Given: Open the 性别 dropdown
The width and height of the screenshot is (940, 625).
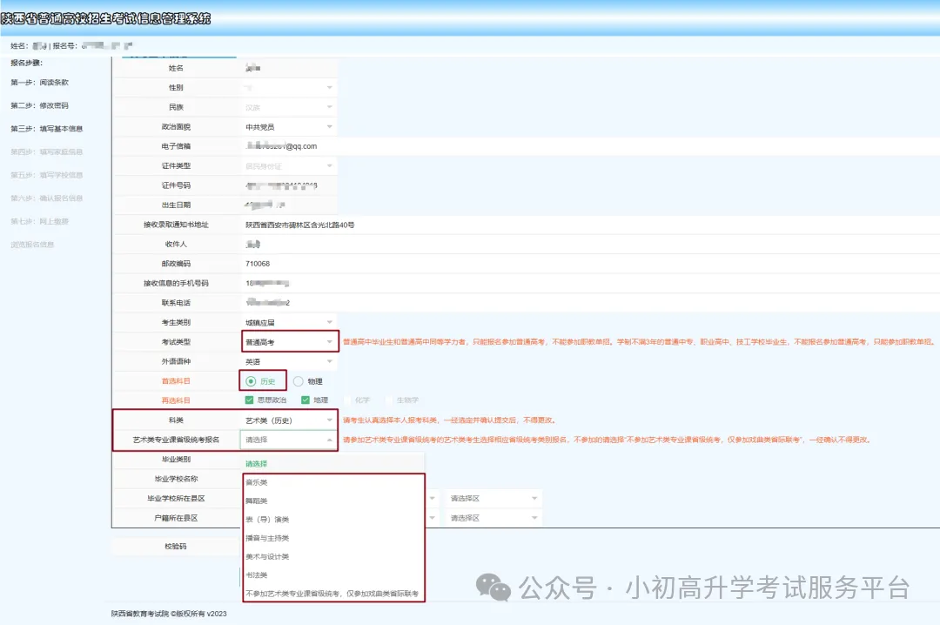Looking at the screenshot, I should pyautogui.click(x=289, y=88).
